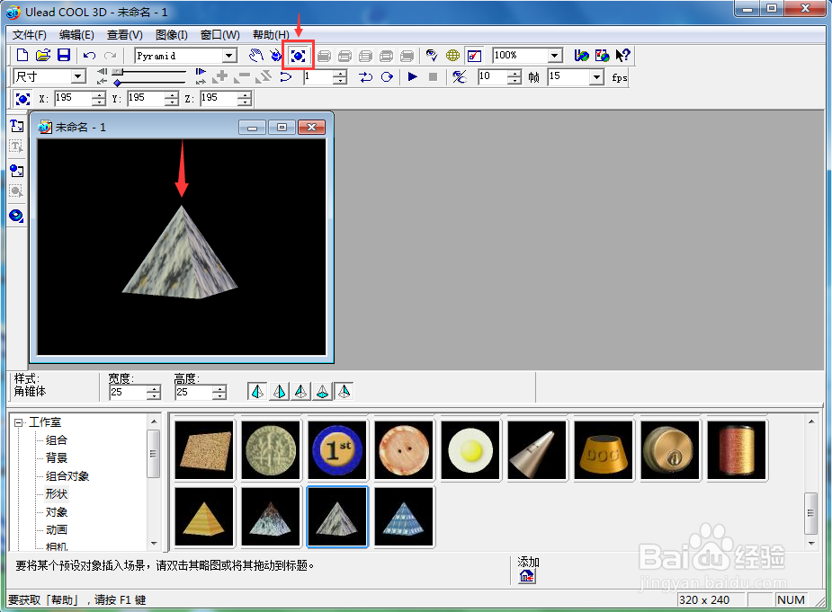Select 对象 in the library tree
832x612 pixels.
click(57, 512)
